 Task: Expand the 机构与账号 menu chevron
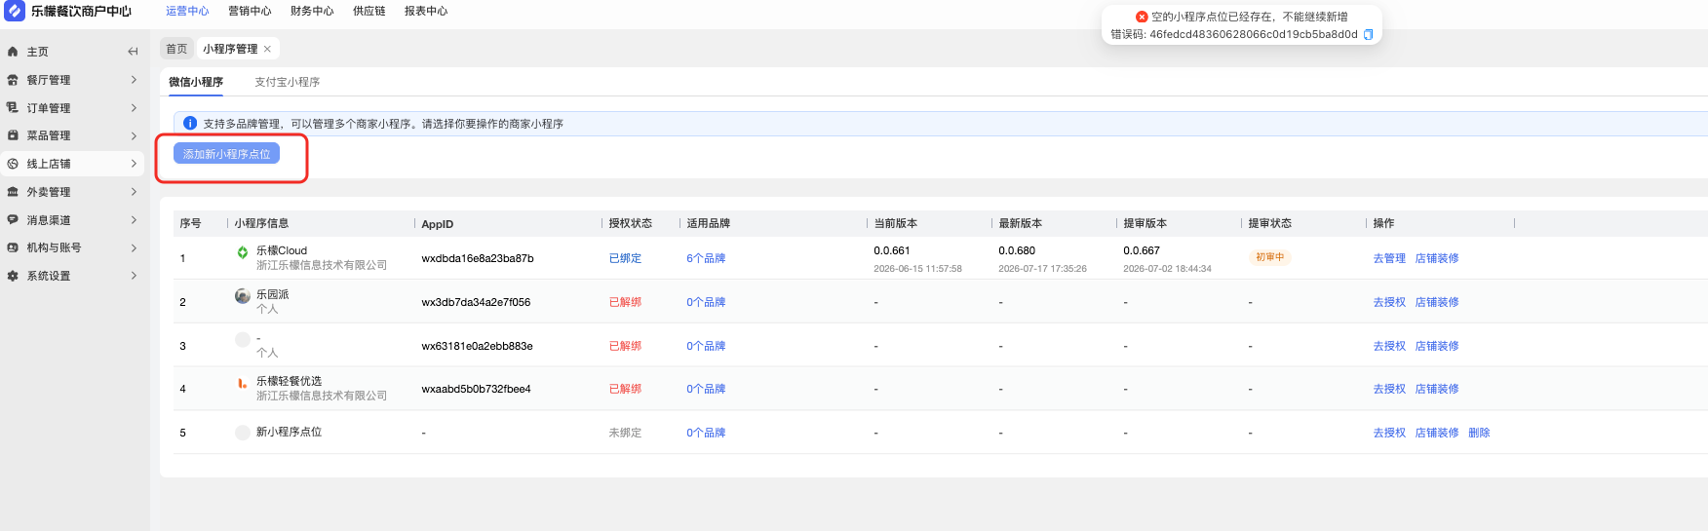134,247
